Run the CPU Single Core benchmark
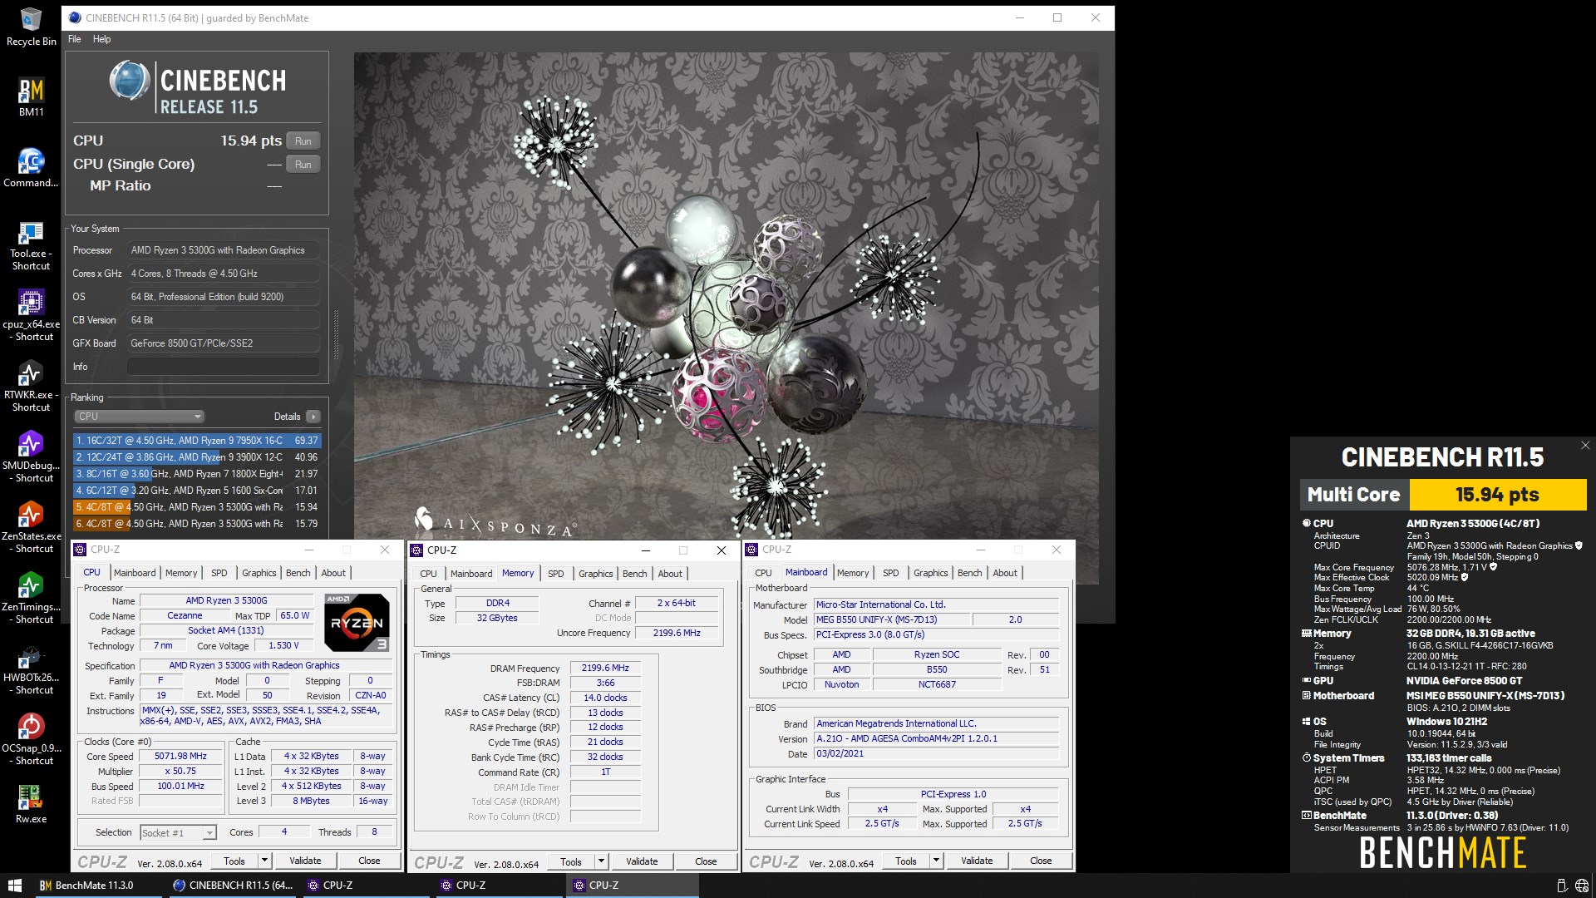The width and height of the screenshot is (1596, 898). pyautogui.click(x=303, y=165)
